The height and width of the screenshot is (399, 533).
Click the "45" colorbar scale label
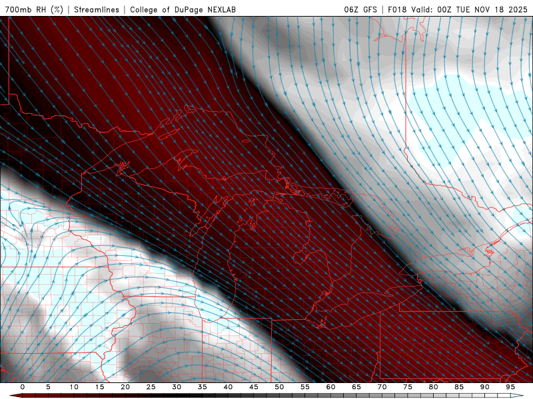(254, 387)
